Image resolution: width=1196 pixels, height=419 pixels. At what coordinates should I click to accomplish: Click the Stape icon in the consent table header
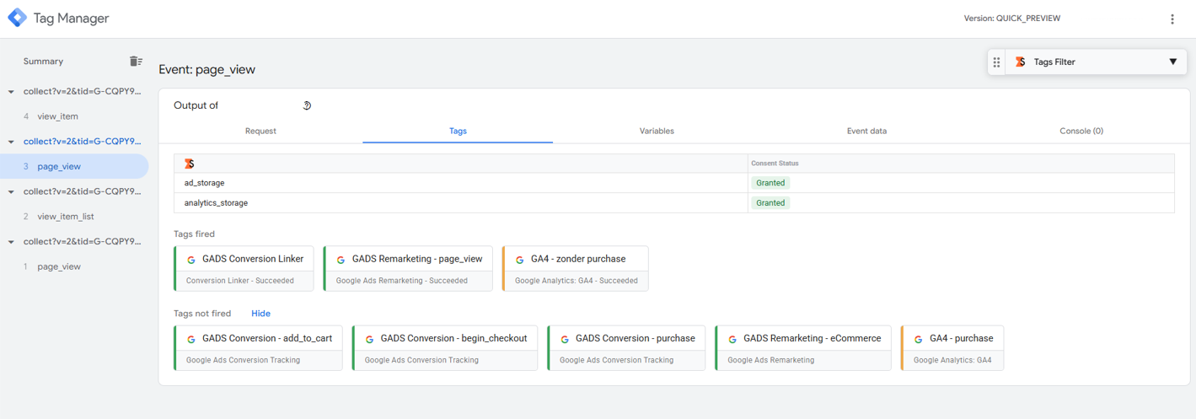[190, 164]
